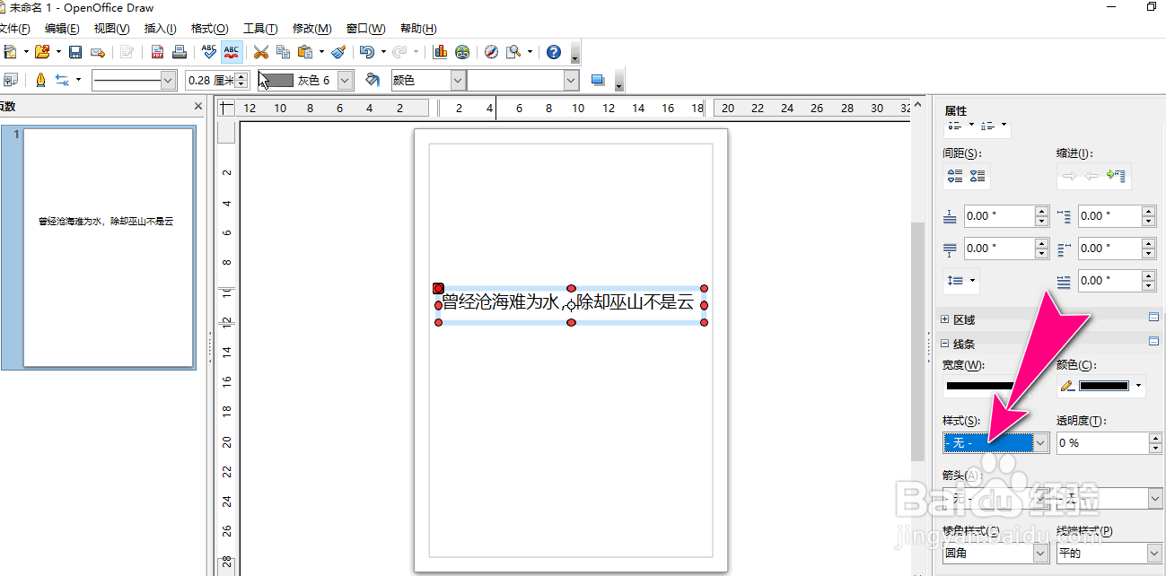1166x576 pixels.
Task: Pick the line color swatch in the sidebar
Action: tap(1105, 386)
